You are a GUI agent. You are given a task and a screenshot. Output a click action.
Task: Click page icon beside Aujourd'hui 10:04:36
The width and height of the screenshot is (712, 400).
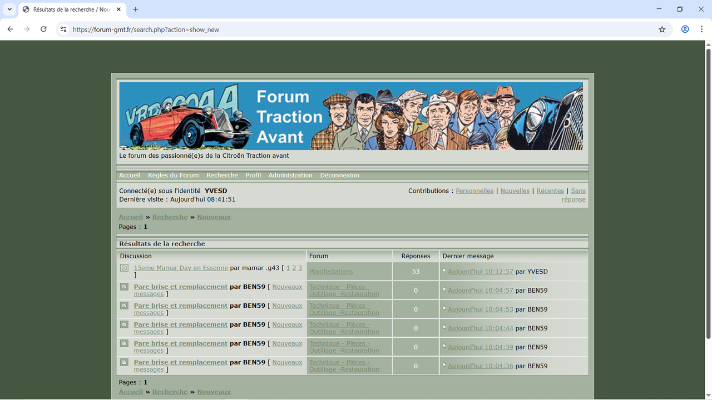coord(444,365)
